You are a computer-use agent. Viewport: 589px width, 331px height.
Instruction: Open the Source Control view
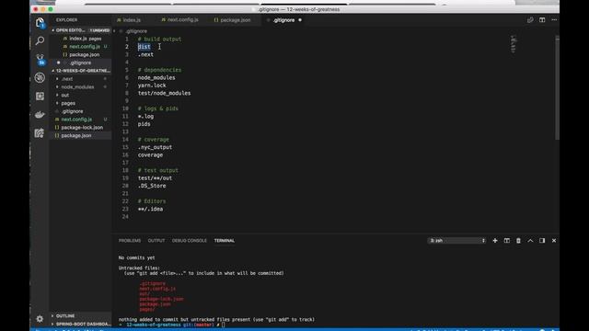pyautogui.click(x=40, y=59)
